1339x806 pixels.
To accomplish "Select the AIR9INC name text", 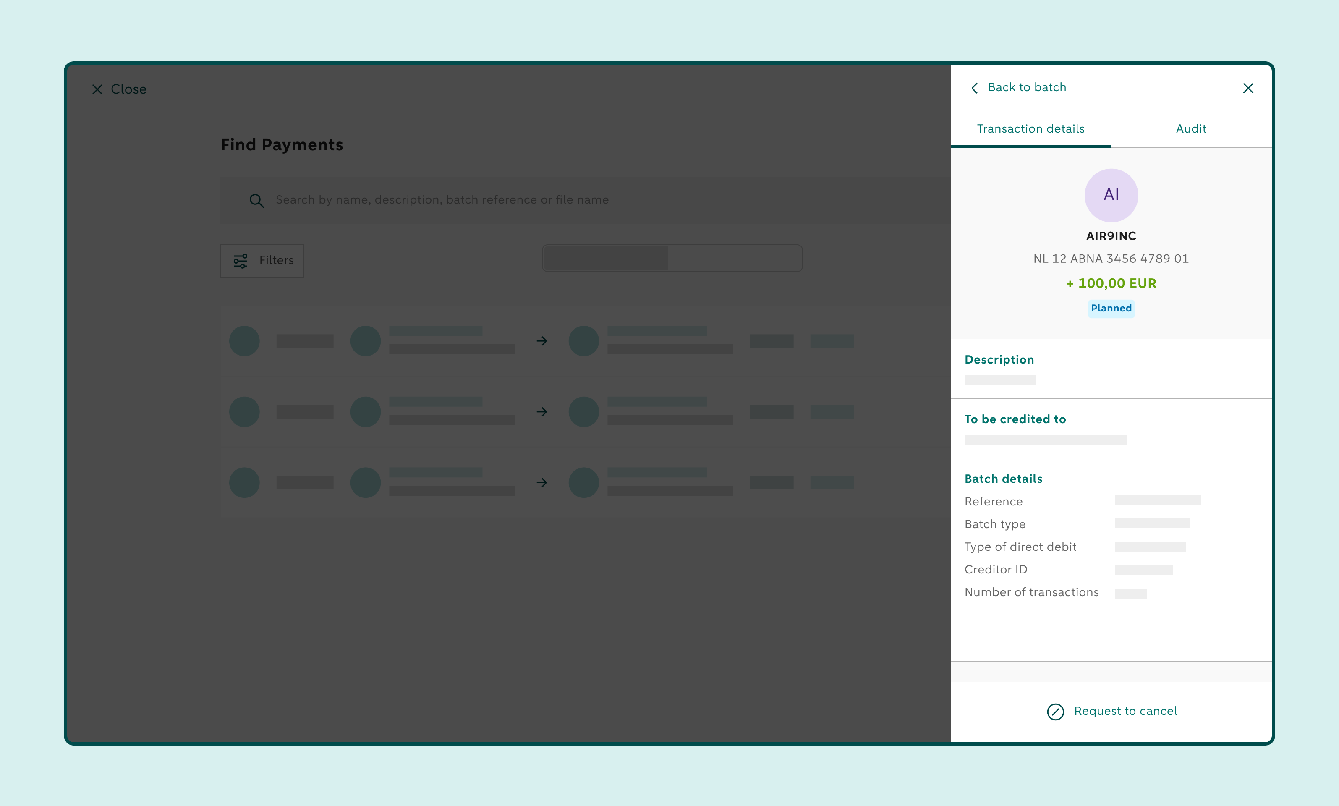I will click(x=1111, y=236).
